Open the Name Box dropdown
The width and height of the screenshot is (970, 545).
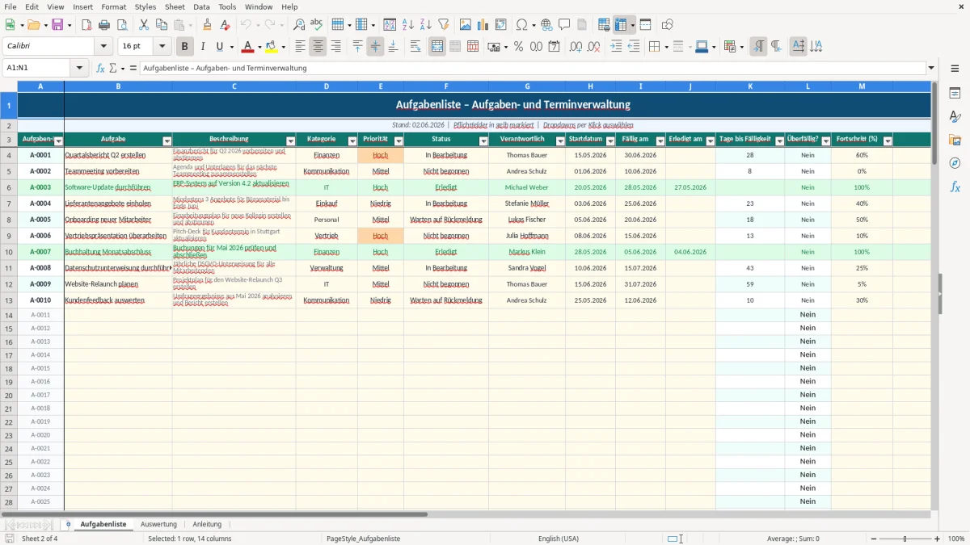click(80, 68)
